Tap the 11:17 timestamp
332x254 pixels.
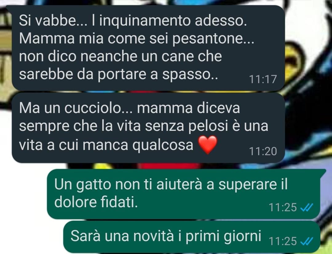coord(263,79)
